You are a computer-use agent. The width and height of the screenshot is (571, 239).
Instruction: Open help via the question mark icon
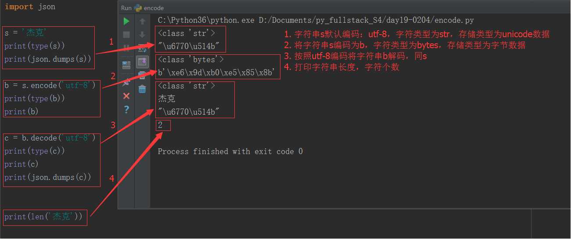126,110
